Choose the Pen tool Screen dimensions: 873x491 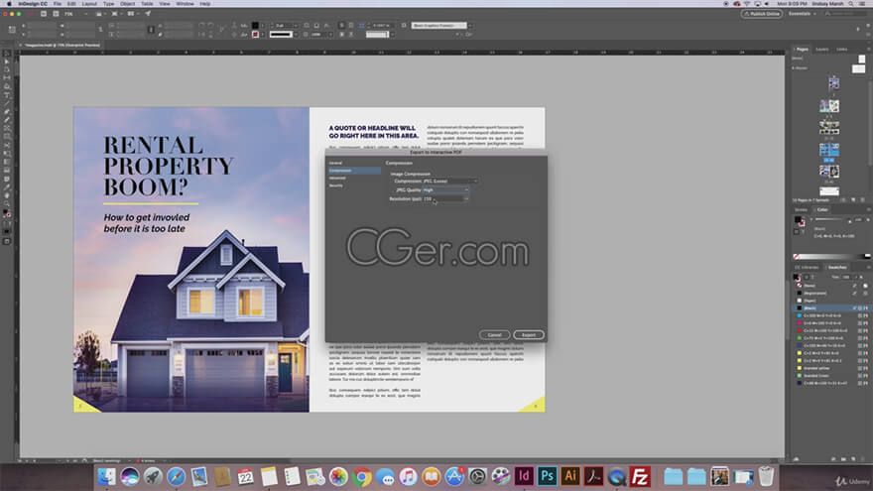click(7, 112)
